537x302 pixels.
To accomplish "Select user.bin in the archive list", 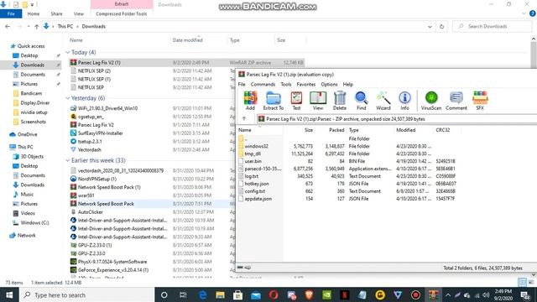I will coord(253,161).
